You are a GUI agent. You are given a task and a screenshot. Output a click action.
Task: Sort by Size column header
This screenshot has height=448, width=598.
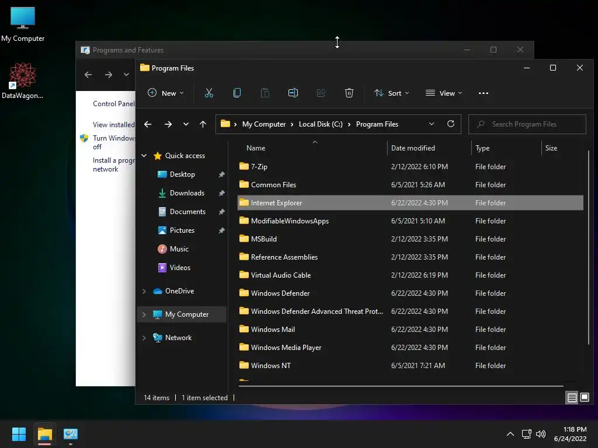tap(551, 148)
